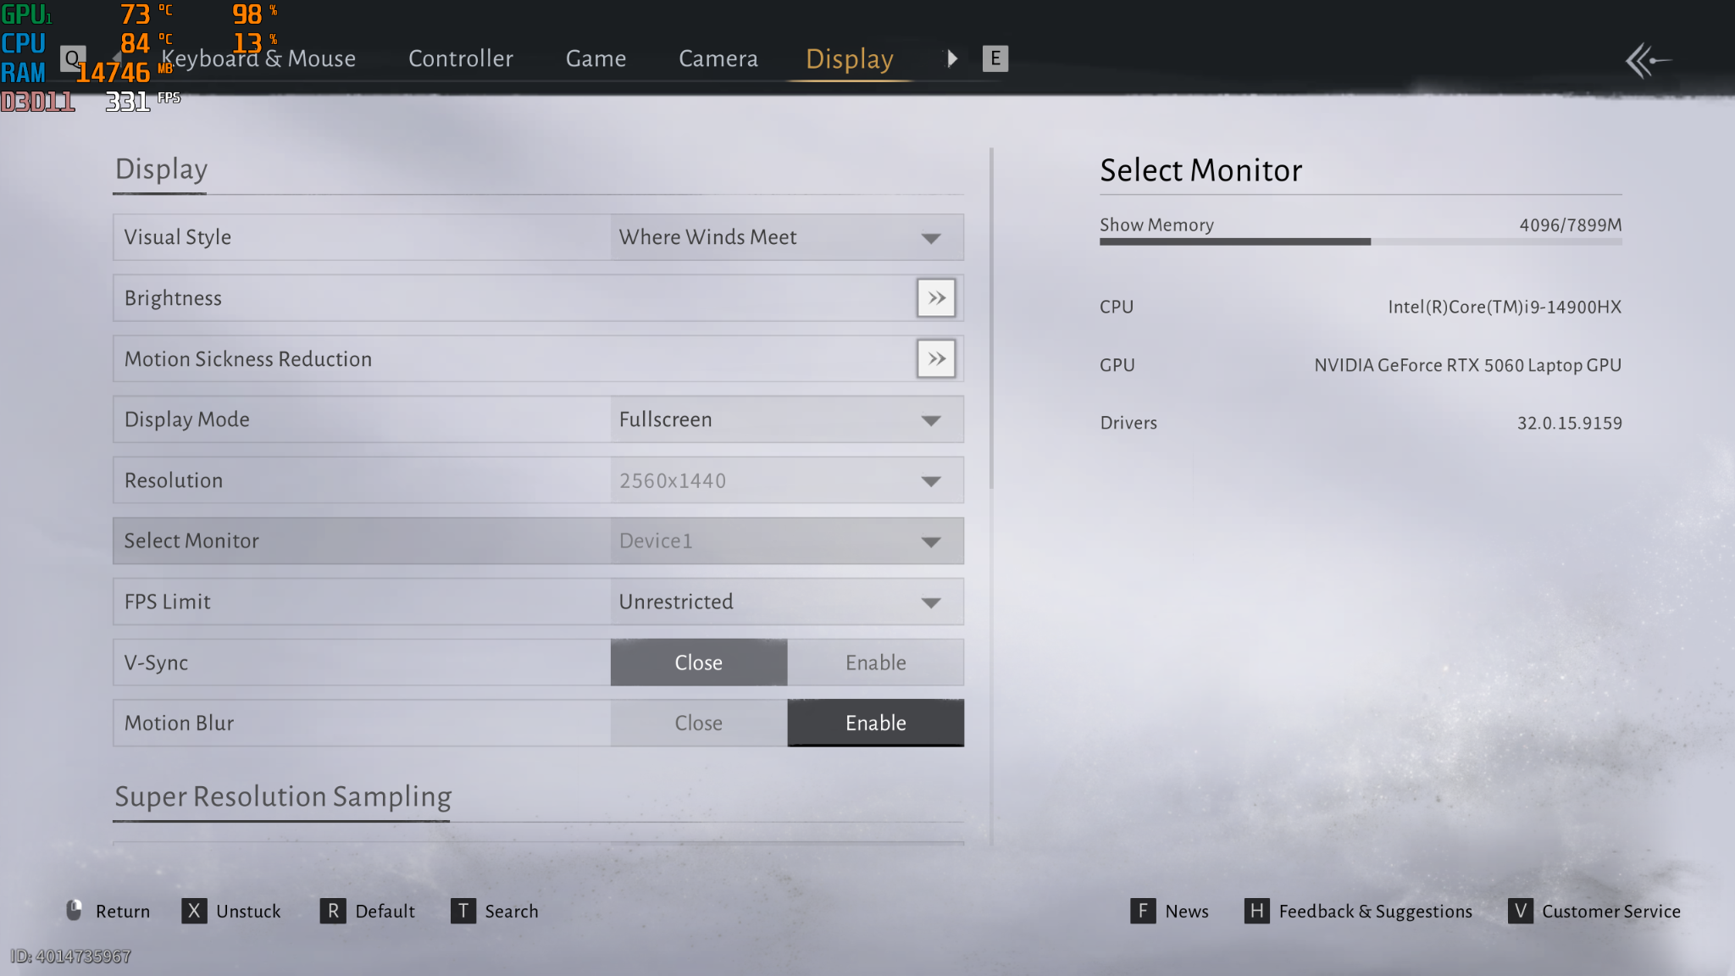Expand the Display Mode dropdown
Screen dimensions: 1735x976
786,419
